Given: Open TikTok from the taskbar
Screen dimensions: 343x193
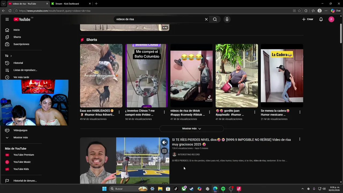Looking at the screenshot, I should tap(176, 189).
